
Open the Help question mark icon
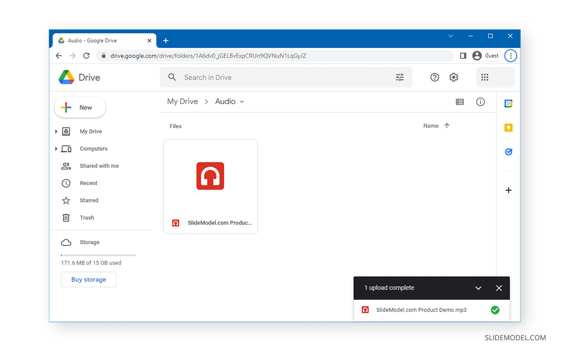434,77
